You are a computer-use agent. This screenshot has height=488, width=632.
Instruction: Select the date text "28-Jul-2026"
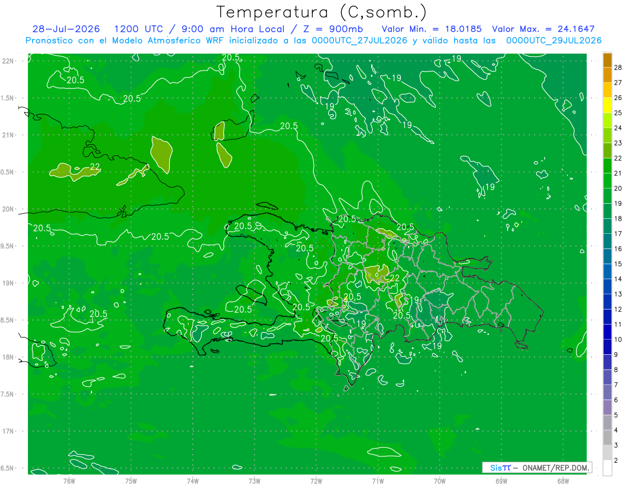point(66,29)
